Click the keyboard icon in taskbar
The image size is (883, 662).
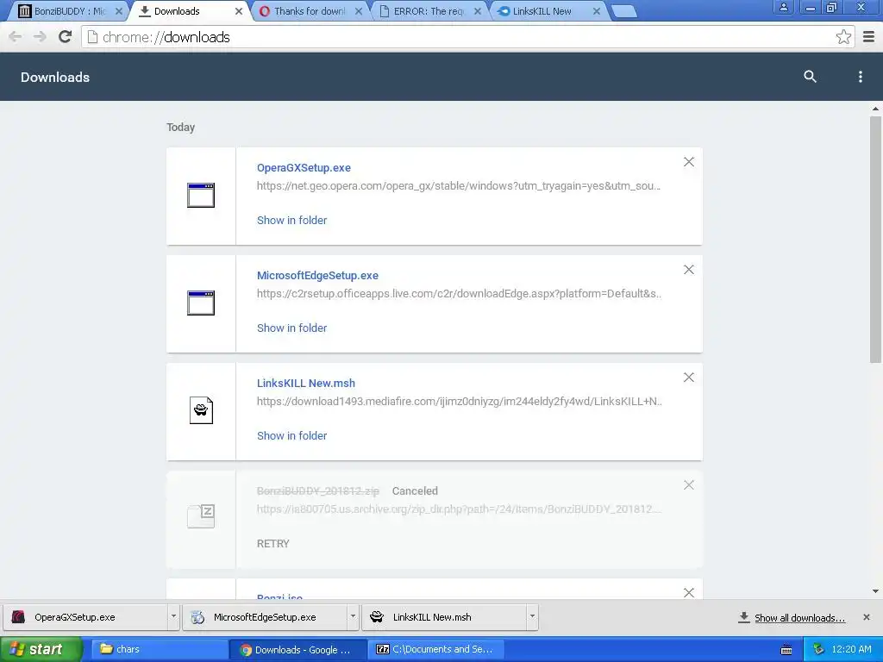click(x=786, y=650)
